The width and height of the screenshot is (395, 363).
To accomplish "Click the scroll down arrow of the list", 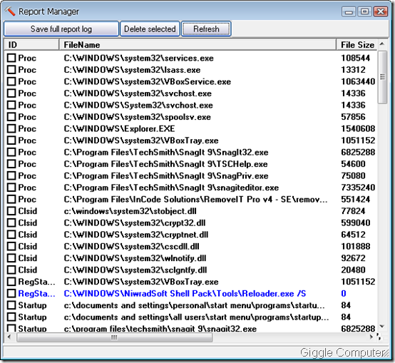I will coord(382,327).
